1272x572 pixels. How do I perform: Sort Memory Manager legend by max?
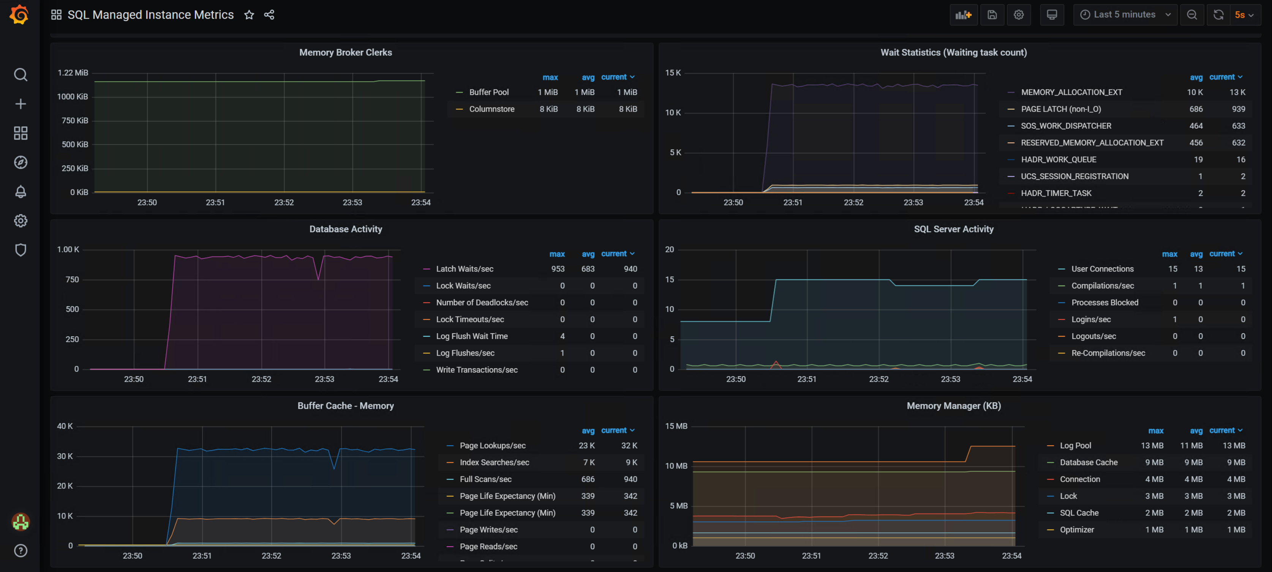(1155, 431)
